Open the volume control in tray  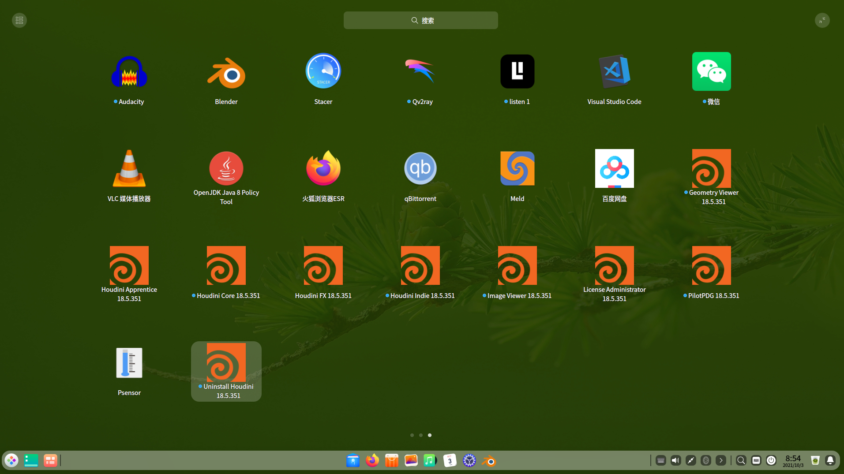coord(675,461)
